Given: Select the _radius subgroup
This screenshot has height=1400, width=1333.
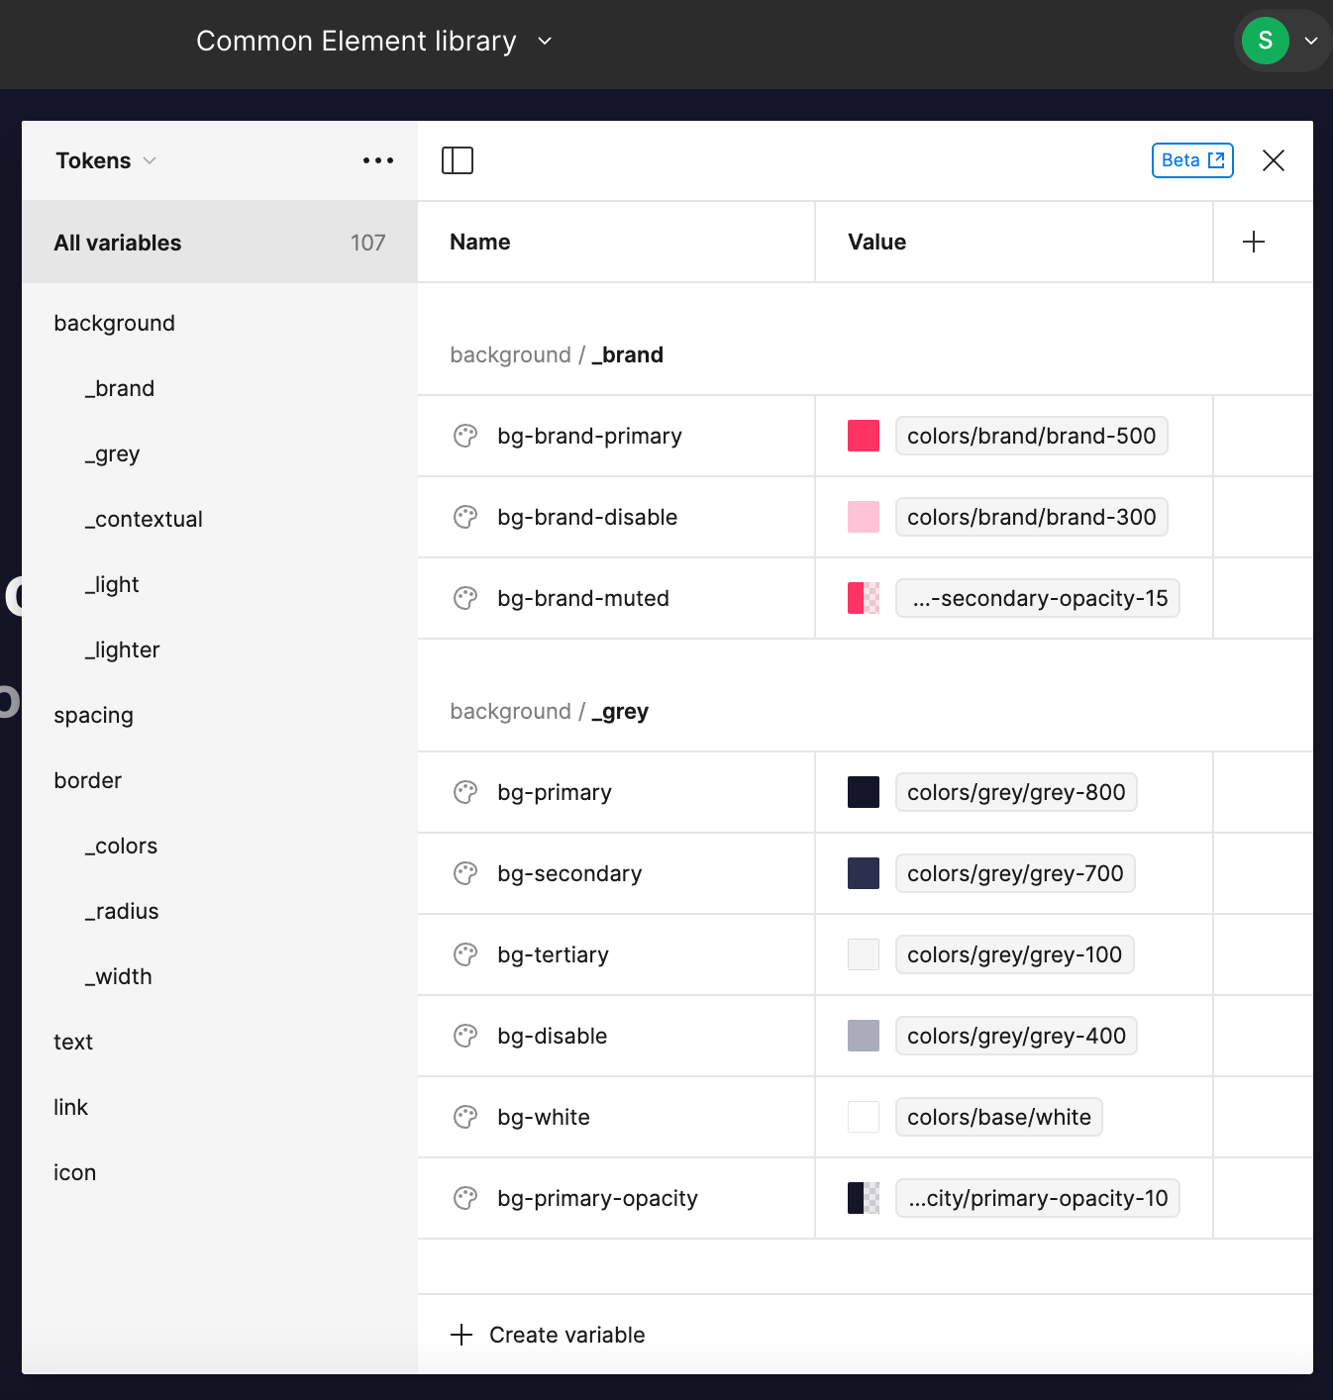Looking at the screenshot, I should [x=122, y=911].
